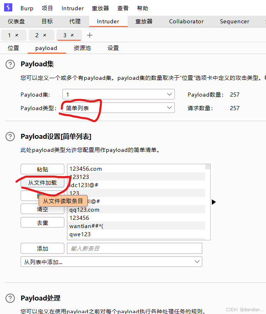
Task: Switch to the 重放器 main tab
Action: coord(144,21)
